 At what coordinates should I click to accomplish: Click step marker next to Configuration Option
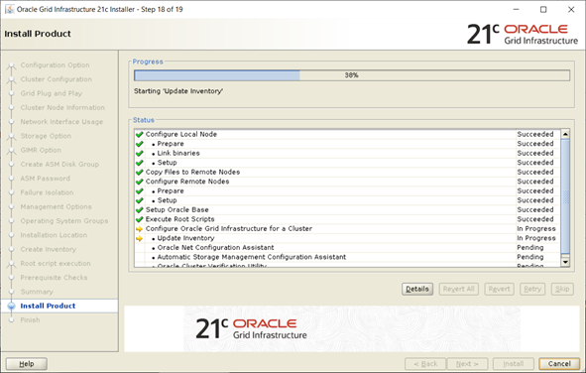coord(11,65)
